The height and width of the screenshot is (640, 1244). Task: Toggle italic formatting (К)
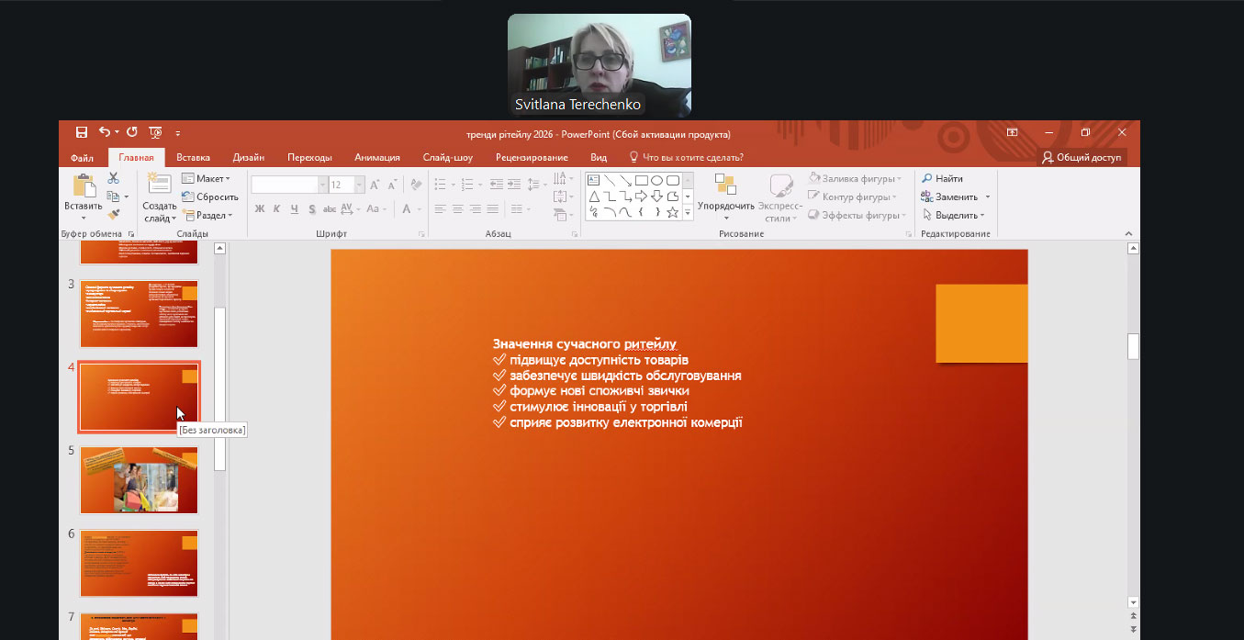(277, 209)
